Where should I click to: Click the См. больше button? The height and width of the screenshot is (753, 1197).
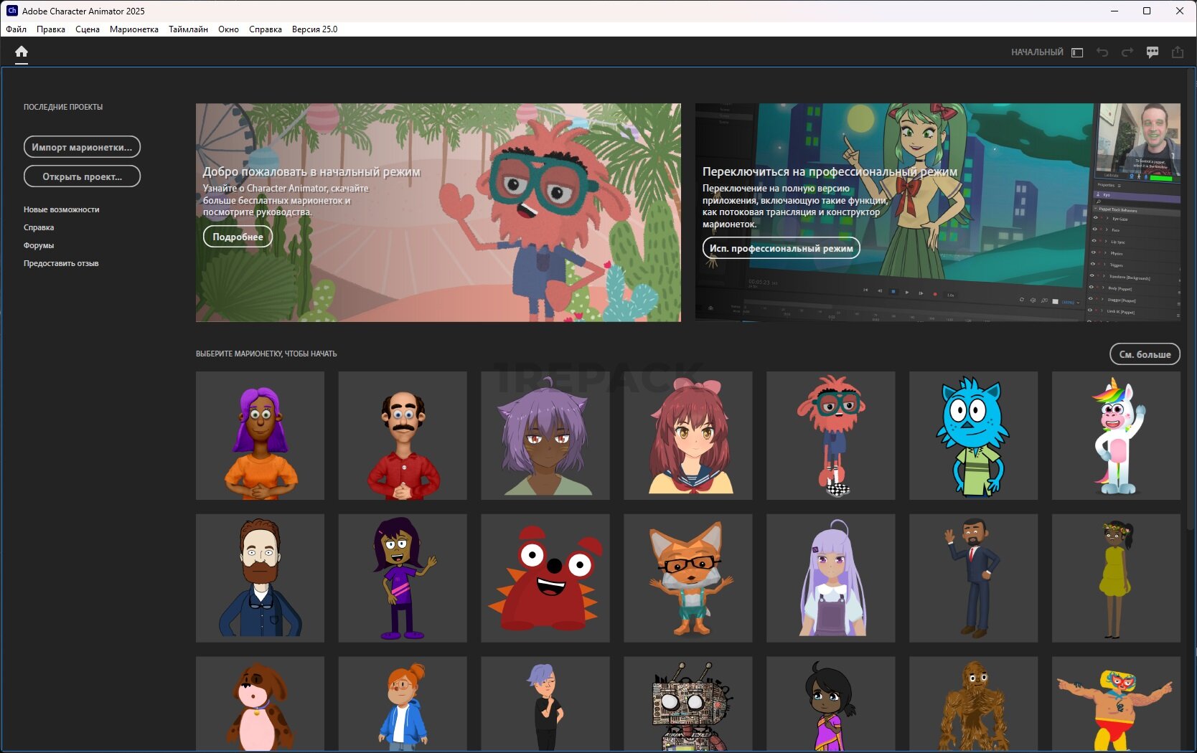tap(1145, 354)
